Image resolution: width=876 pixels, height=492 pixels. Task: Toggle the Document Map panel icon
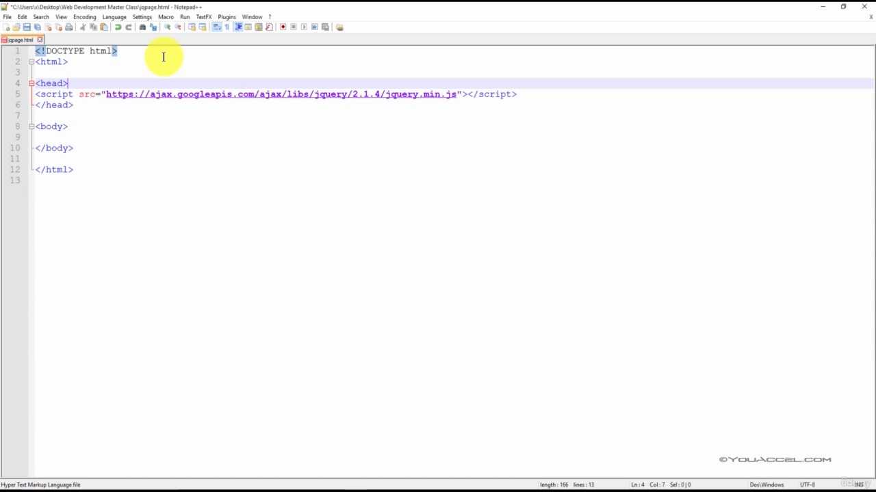259,27
